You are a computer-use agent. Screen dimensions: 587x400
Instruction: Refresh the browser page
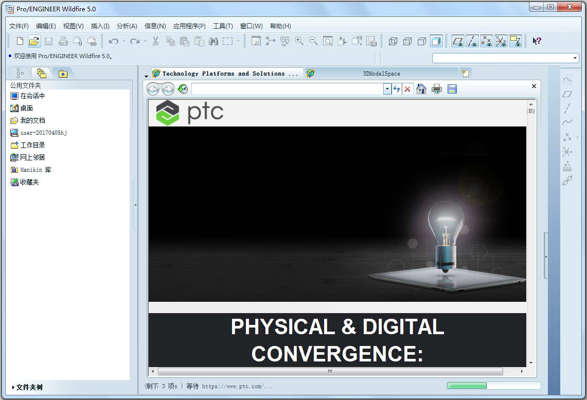[x=397, y=89]
